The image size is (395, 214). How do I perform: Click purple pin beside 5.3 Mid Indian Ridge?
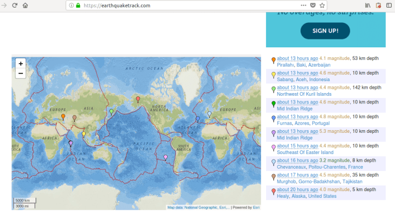[x=274, y=133]
